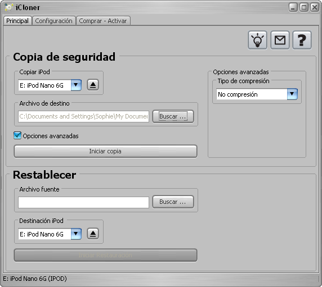Open the Comprar - Activar tab

[x=103, y=21]
